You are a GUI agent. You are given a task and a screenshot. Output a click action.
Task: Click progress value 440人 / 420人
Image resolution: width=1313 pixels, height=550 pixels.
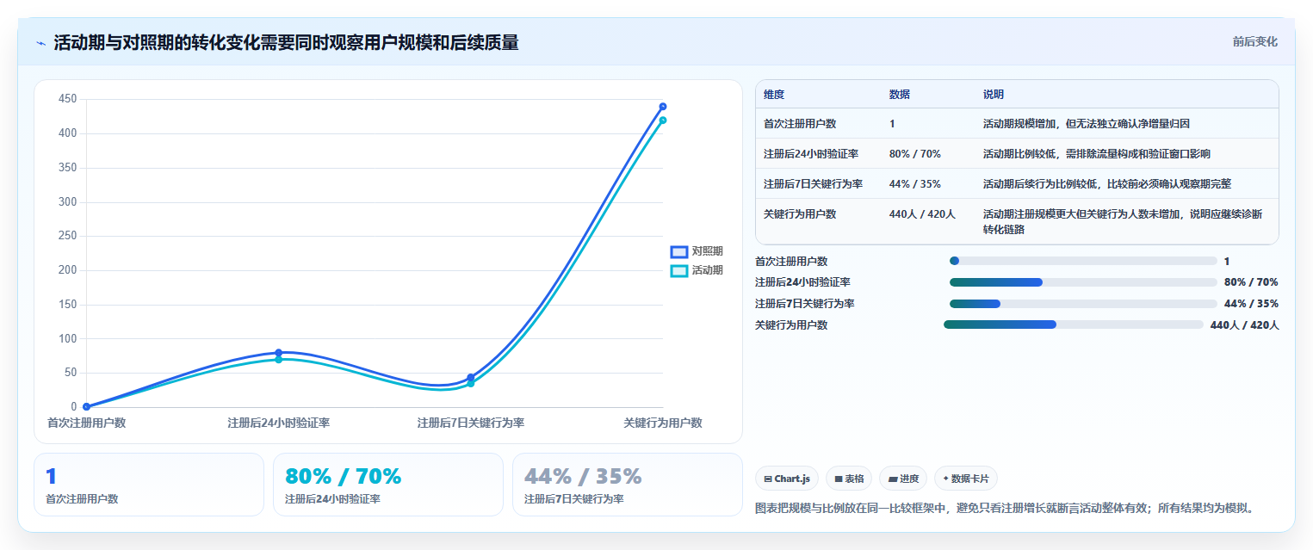click(1244, 325)
